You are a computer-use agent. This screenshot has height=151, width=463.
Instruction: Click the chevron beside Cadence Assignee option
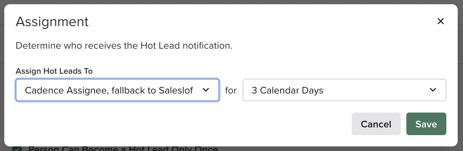coord(205,90)
